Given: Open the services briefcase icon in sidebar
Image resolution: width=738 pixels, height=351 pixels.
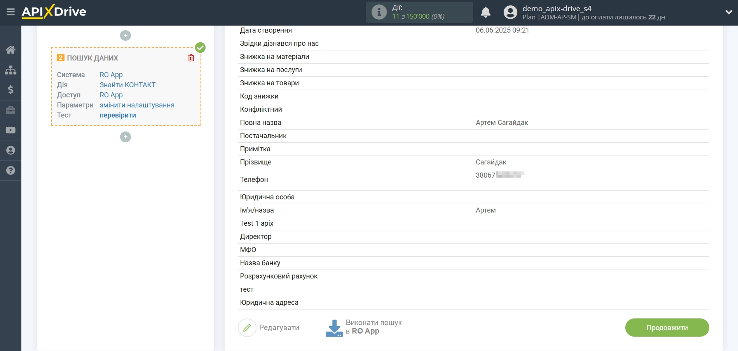Looking at the screenshot, I should click(10, 110).
